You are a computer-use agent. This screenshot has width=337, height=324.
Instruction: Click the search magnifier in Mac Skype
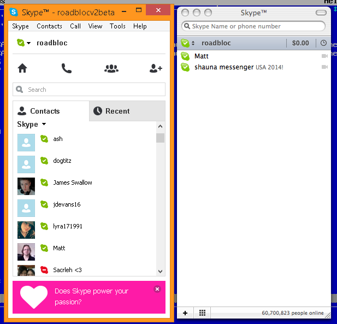pyautogui.click(x=187, y=26)
